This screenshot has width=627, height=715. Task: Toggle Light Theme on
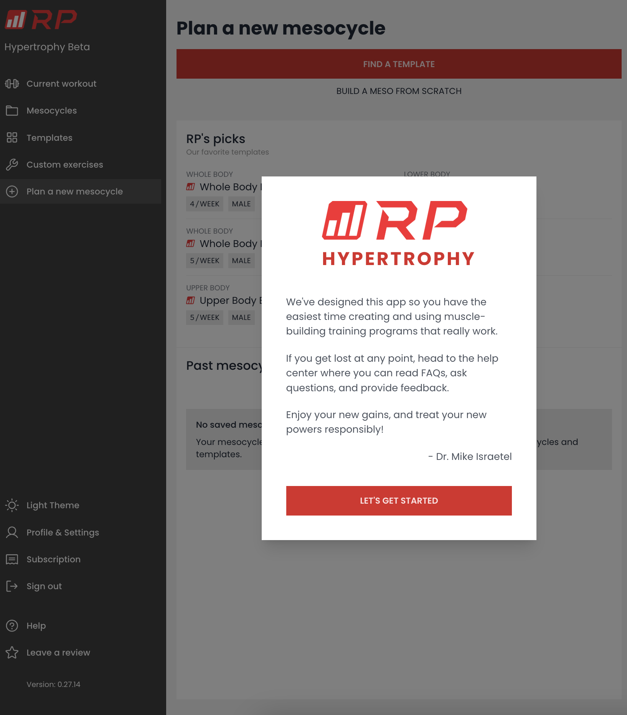pos(53,505)
